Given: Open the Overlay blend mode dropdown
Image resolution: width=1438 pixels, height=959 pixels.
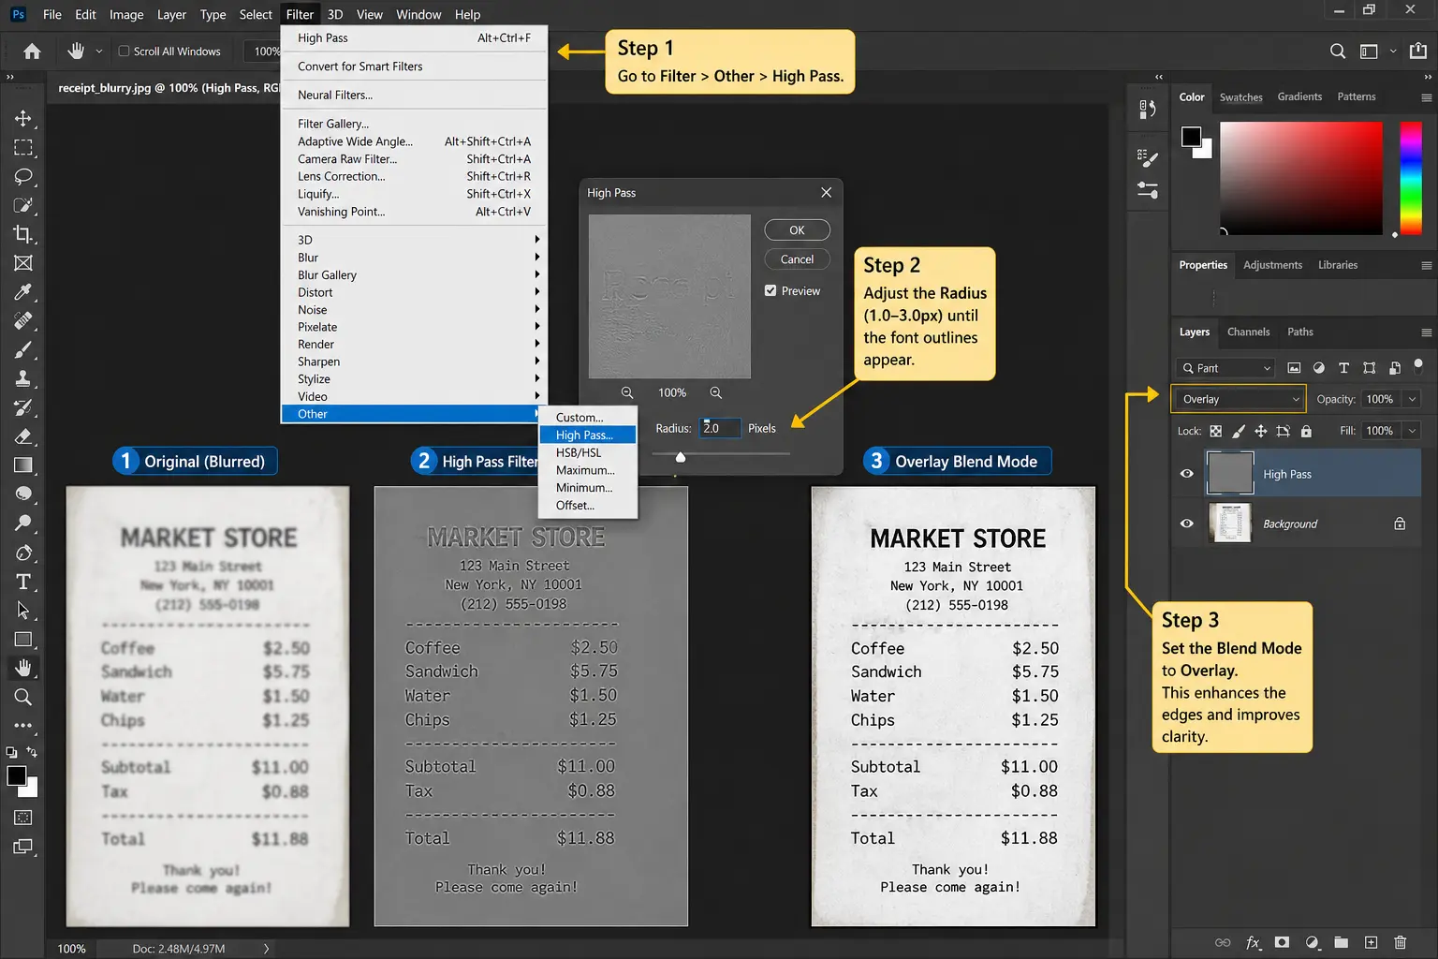Looking at the screenshot, I should [x=1239, y=399].
